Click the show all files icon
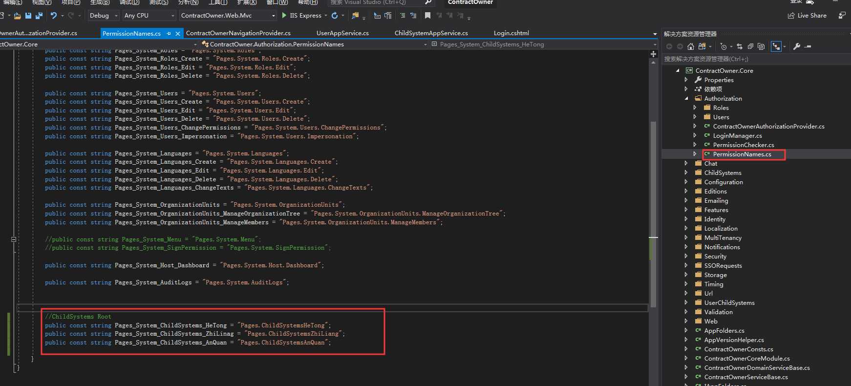 (x=761, y=46)
